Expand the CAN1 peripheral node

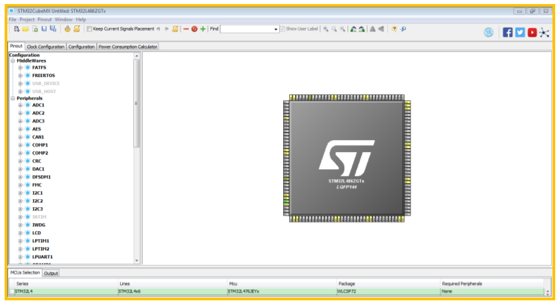21,137
